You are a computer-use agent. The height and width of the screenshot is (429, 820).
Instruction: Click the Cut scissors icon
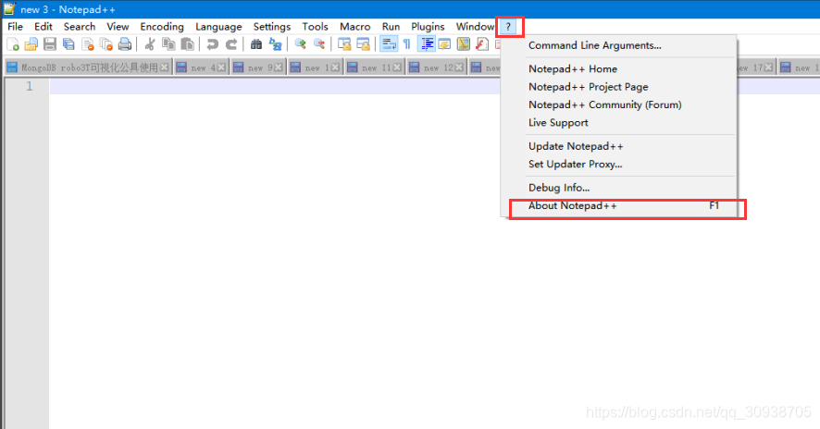[150, 44]
